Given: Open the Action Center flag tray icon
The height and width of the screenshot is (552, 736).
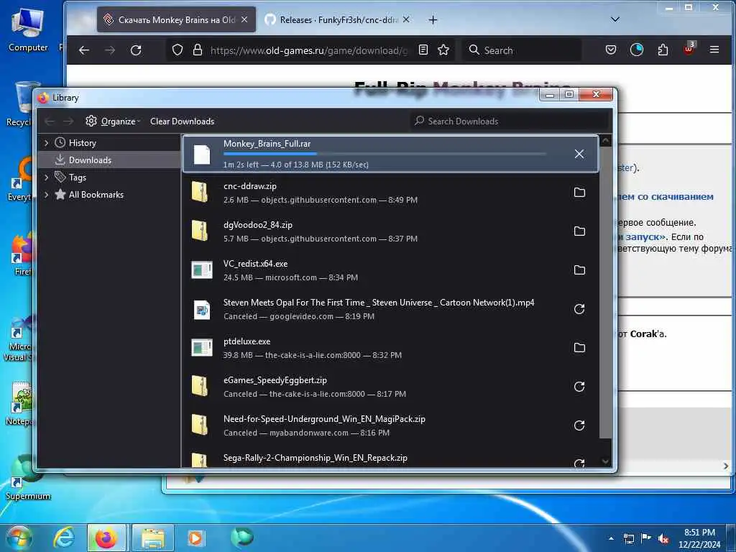Looking at the screenshot, I should 646,538.
